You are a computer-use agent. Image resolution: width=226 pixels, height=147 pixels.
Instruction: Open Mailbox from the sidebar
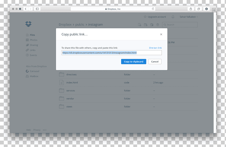point(34,76)
